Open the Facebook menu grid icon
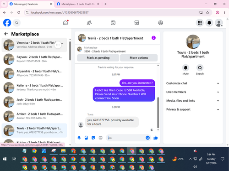 click(200, 23)
